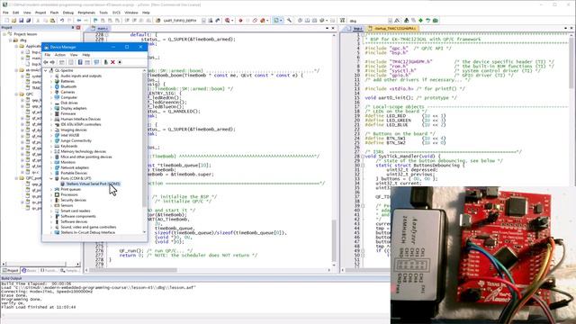
Task: Switch to the startup_TM4C123GH6PM.s editor tab
Action: 393,28
